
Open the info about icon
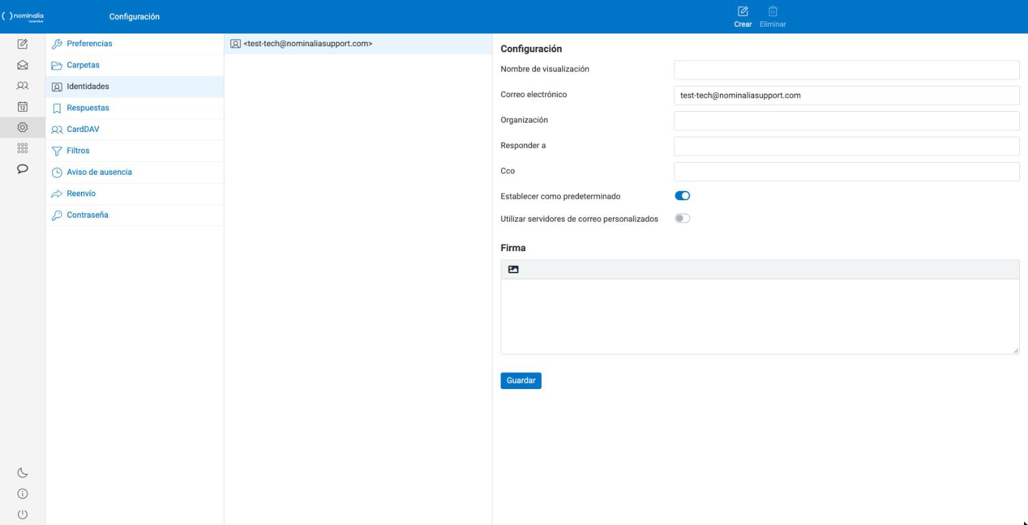click(x=22, y=494)
